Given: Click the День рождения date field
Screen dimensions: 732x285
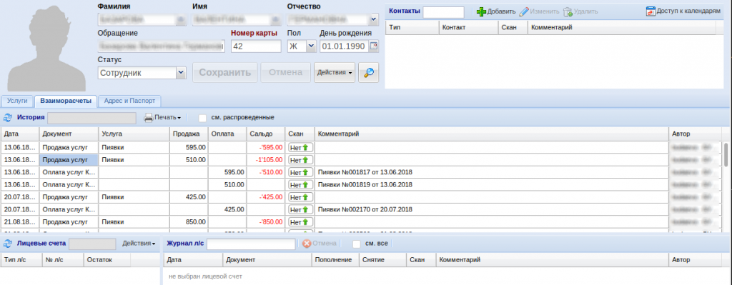Looking at the screenshot, I should [345, 46].
